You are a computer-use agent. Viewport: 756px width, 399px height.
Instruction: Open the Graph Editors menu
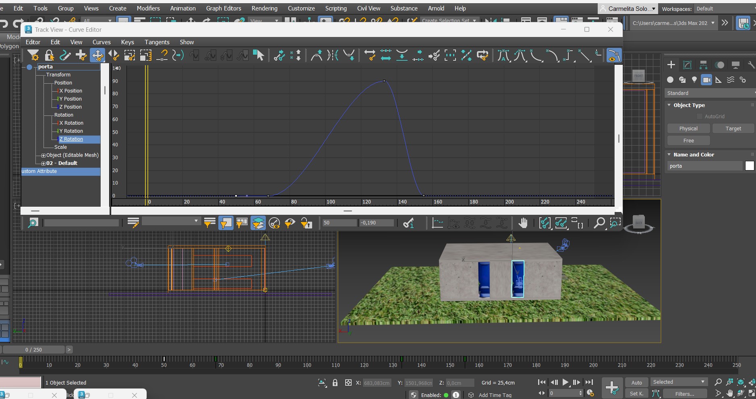coord(224,8)
